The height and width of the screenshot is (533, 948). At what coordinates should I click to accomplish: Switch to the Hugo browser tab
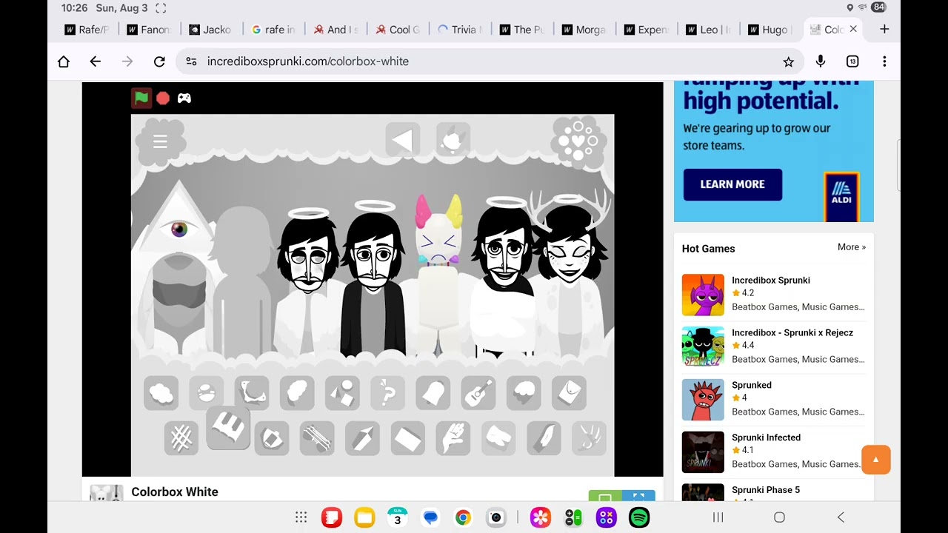click(770, 30)
